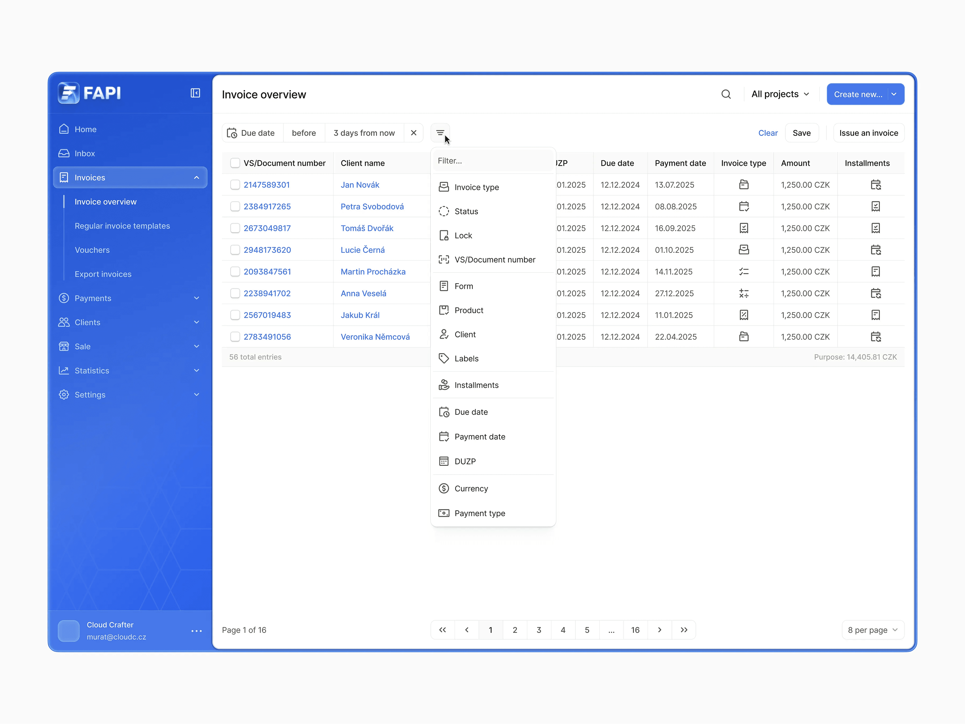Go to next page arrow
The image size is (965, 724).
[660, 630]
